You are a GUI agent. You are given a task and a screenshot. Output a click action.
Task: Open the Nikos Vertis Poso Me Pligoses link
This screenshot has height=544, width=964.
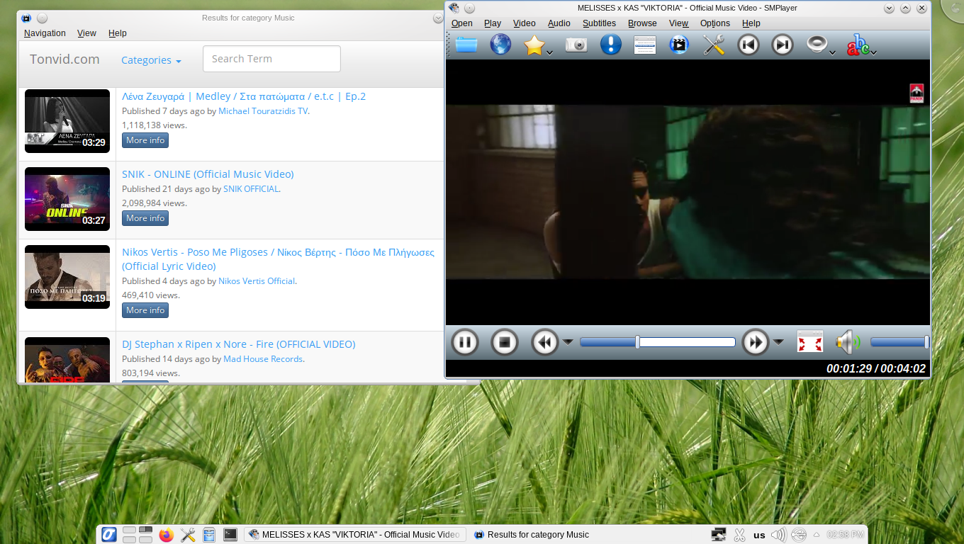click(x=278, y=259)
